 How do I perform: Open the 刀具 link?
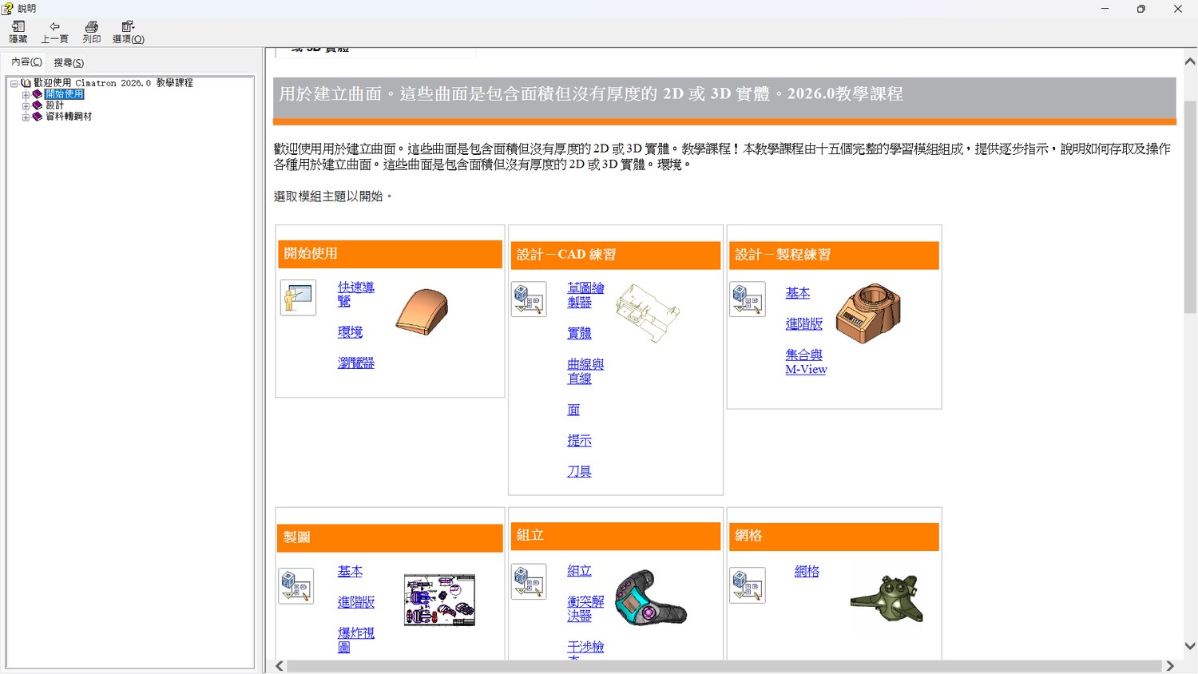pyautogui.click(x=579, y=471)
